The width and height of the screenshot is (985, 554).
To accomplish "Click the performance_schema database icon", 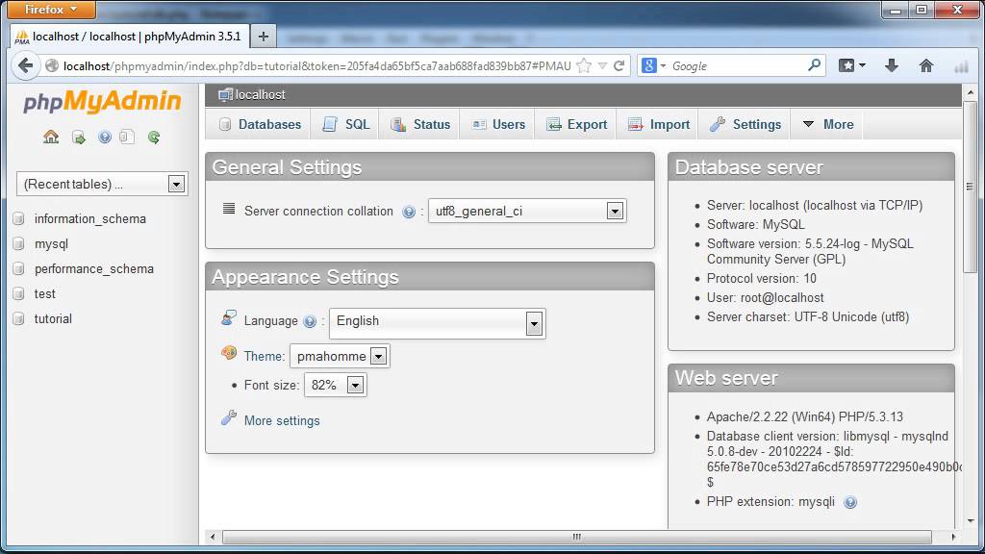I will tap(19, 269).
